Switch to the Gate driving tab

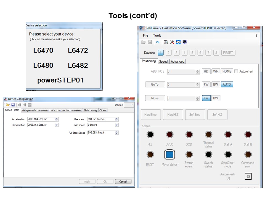tap(90, 110)
